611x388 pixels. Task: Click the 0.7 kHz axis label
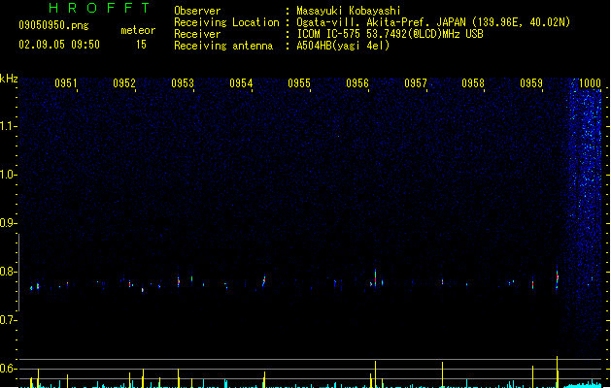pos(8,320)
